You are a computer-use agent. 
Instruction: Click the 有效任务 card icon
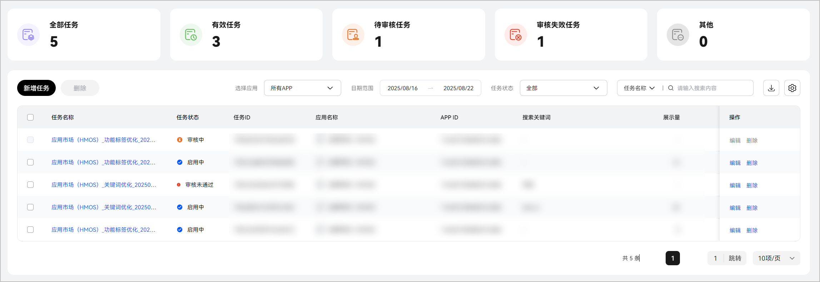pos(191,35)
